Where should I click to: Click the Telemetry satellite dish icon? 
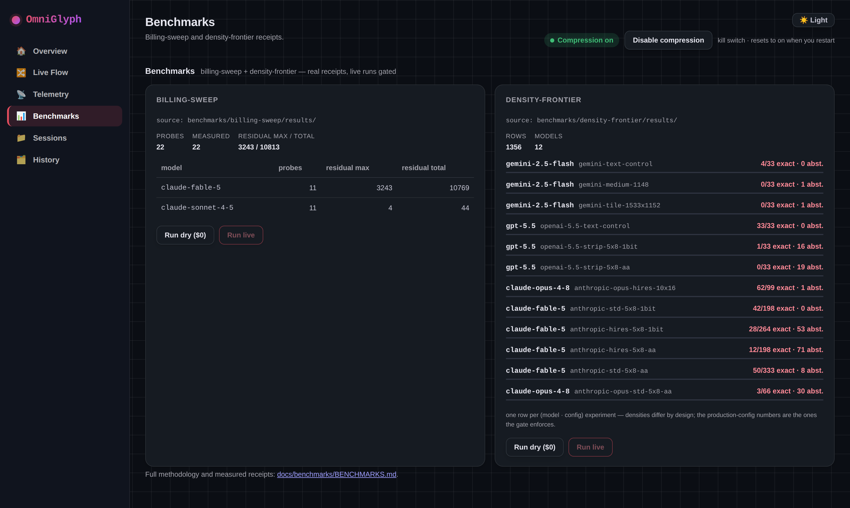[21, 95]
